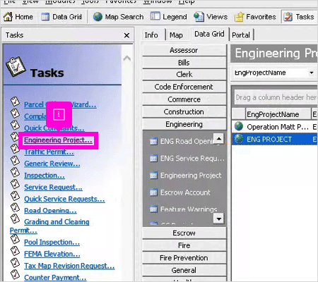Expand the EngProjectName dropdown
The image size is (318, 282).
coord(312,73)
